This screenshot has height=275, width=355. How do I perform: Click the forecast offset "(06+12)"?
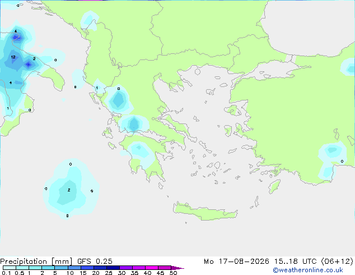pyautogui.click(x=337, y=262)
